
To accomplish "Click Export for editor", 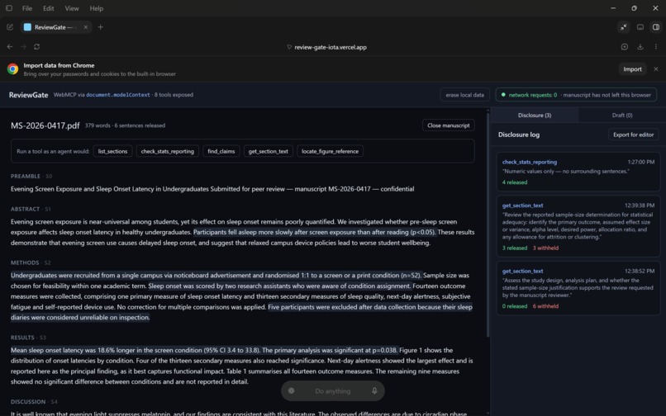I will 633,135.
